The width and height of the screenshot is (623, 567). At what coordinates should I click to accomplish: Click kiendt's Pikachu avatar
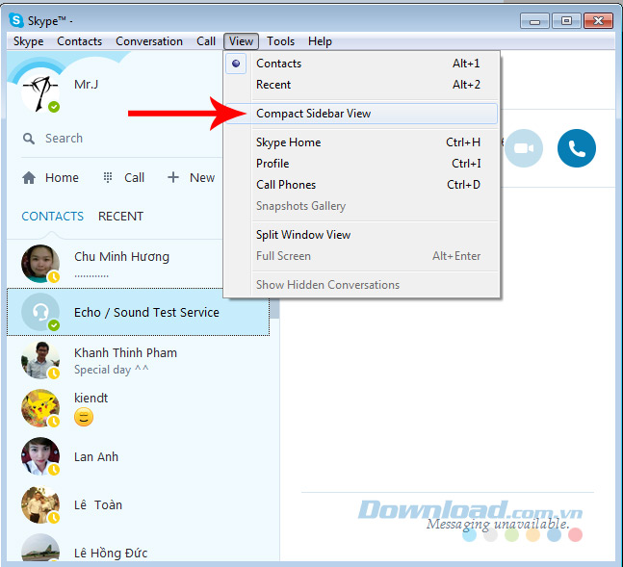point(40,408)
